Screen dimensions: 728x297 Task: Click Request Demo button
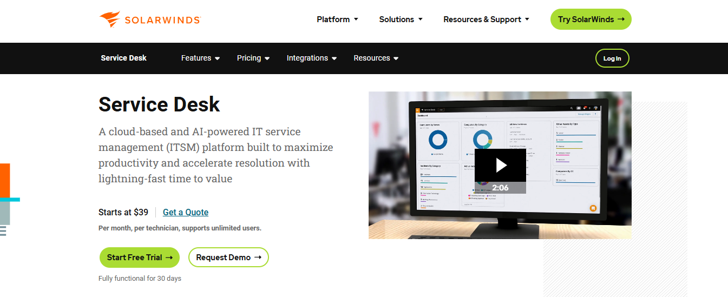click(228, 258)
